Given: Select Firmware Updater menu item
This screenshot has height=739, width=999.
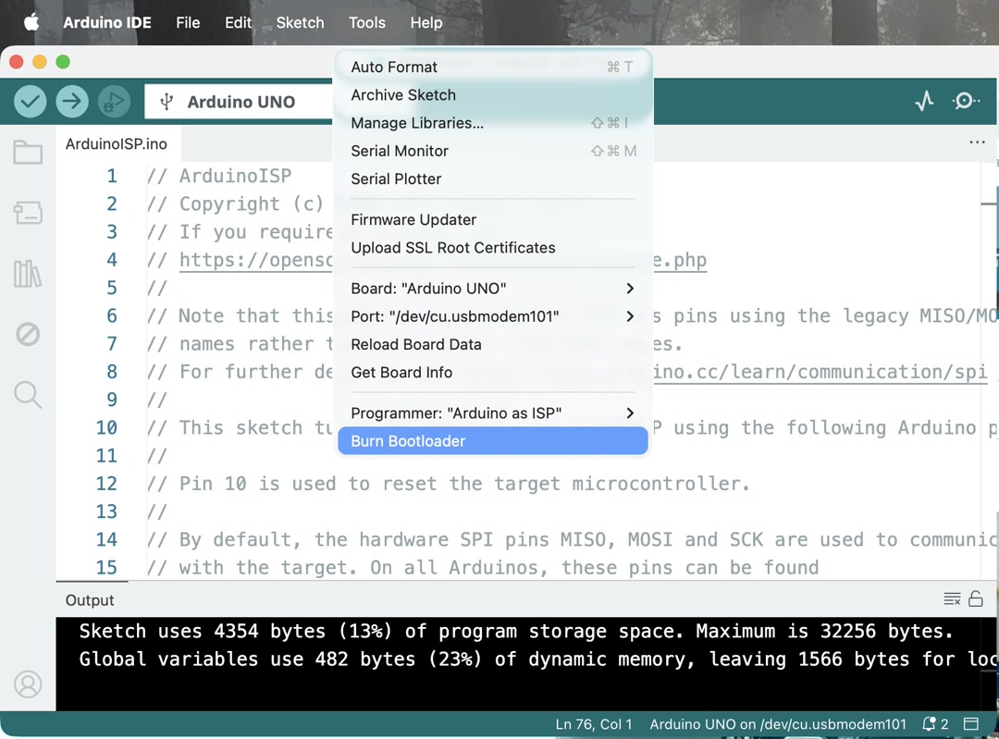Looking at the screenshot, I should tap(493, 220).
